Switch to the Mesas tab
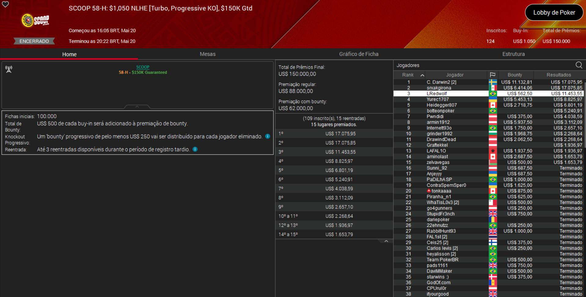 click(x=207, y=54)
